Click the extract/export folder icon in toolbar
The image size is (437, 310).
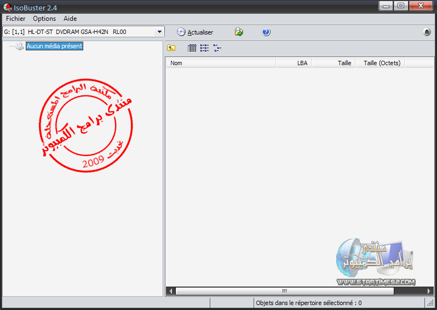(x=239, y=32)
